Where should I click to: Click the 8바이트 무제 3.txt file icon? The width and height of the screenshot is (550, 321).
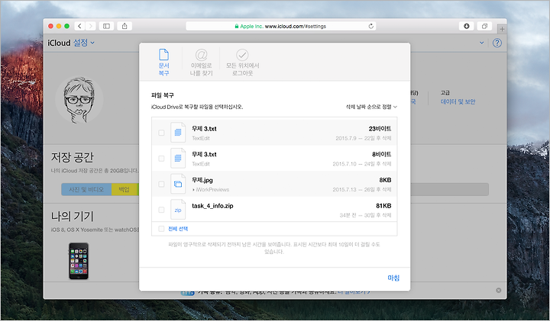(x=178, y=159)
